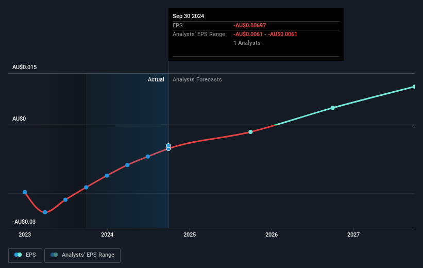The width and height of the screenshot is (423, 268).
Task: Click the EPS legend color icon
Action: [x=18, y=255]
